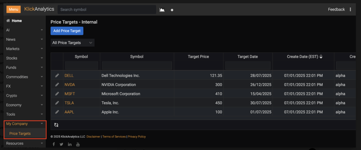
Task: Sort by Create Date (EST) arrows
Action: [321, 57]
